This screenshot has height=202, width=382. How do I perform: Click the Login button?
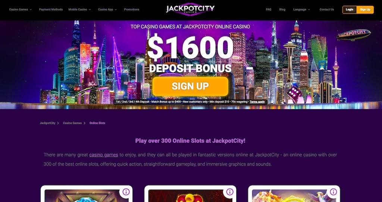coord(349,9)
